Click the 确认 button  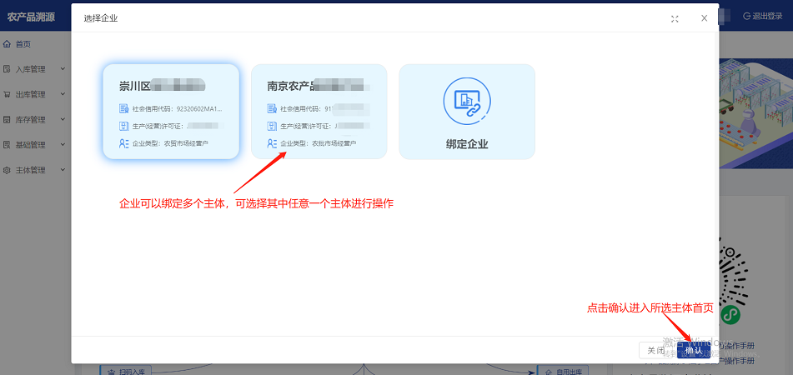coord(694,351)
